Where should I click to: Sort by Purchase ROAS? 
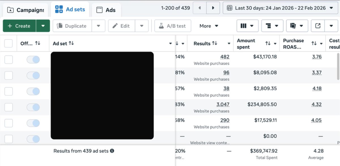click(314, 43)
